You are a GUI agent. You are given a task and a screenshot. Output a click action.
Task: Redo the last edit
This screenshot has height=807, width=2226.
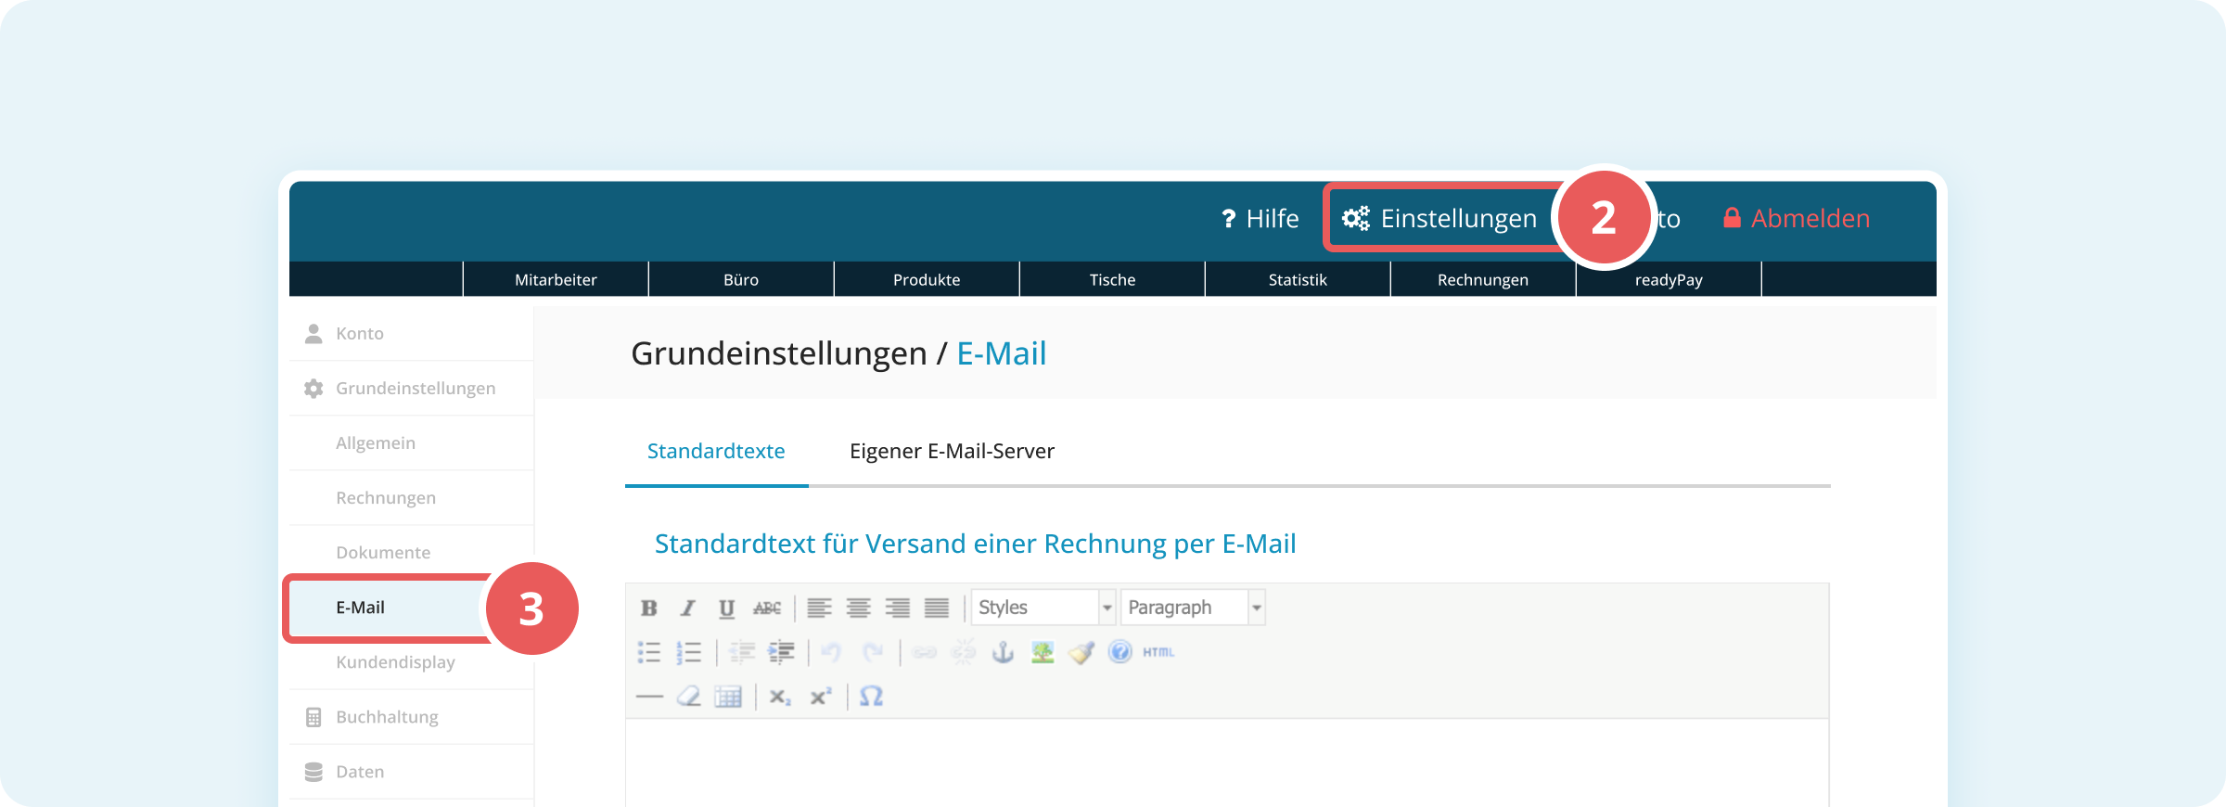872,653
